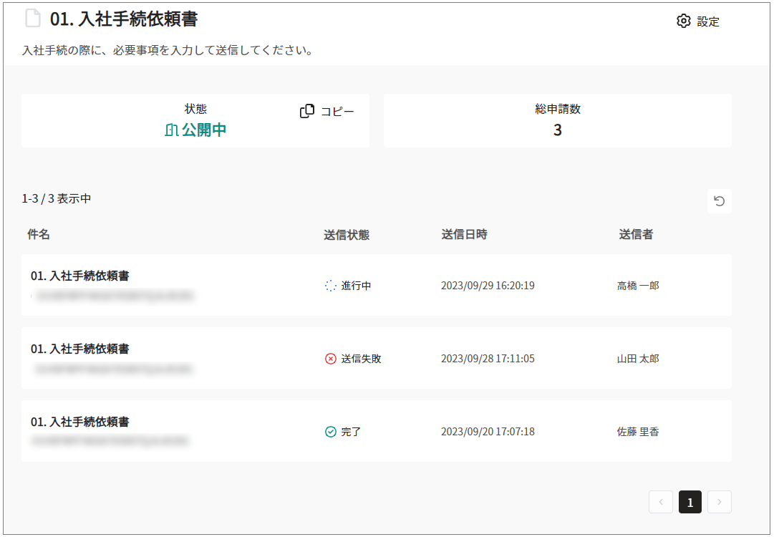Click the refresh list icon

[719, 201]
